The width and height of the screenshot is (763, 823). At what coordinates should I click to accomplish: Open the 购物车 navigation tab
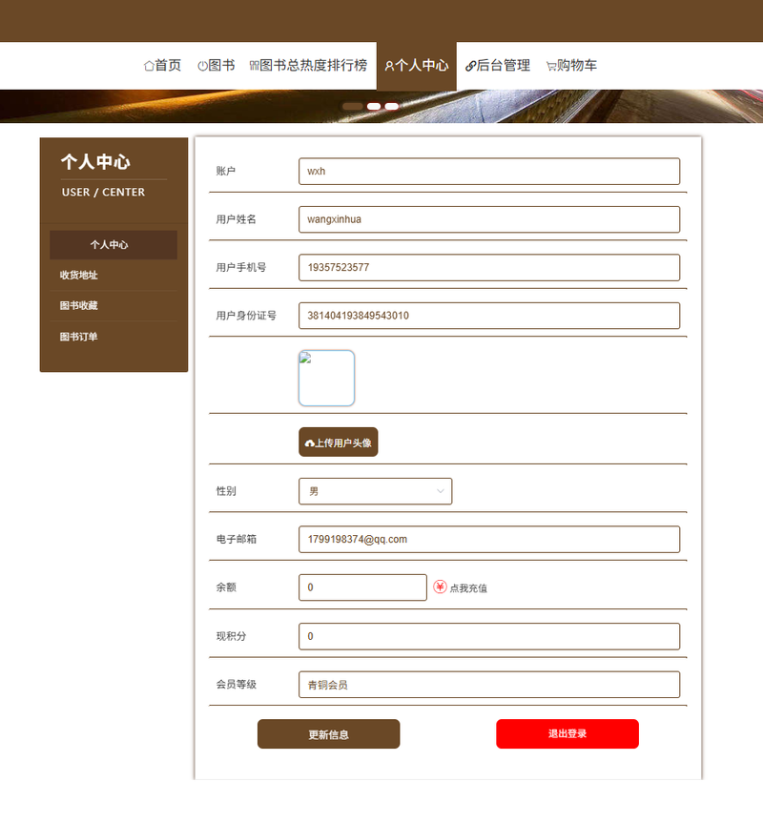point(571,66)
